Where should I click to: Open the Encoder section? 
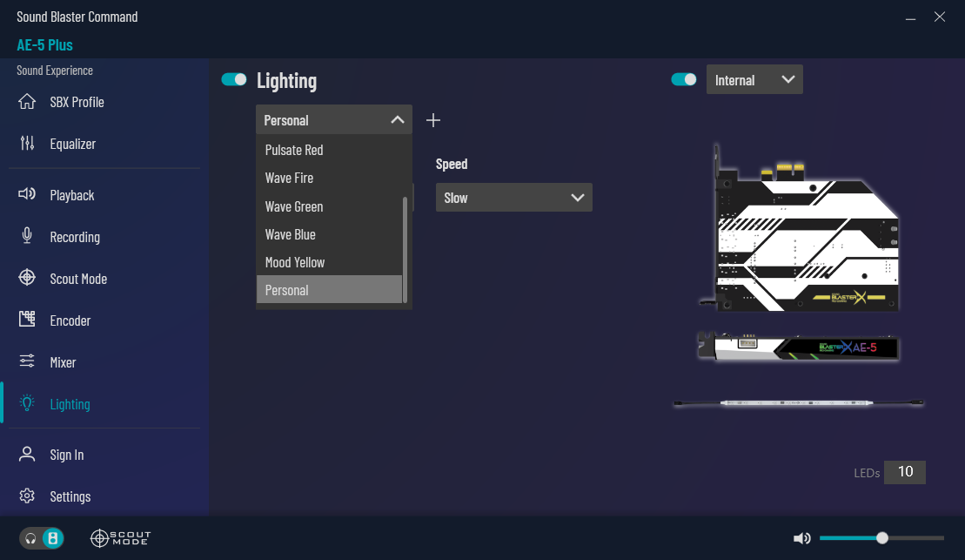pyautogui.click(x=70, y=320)
